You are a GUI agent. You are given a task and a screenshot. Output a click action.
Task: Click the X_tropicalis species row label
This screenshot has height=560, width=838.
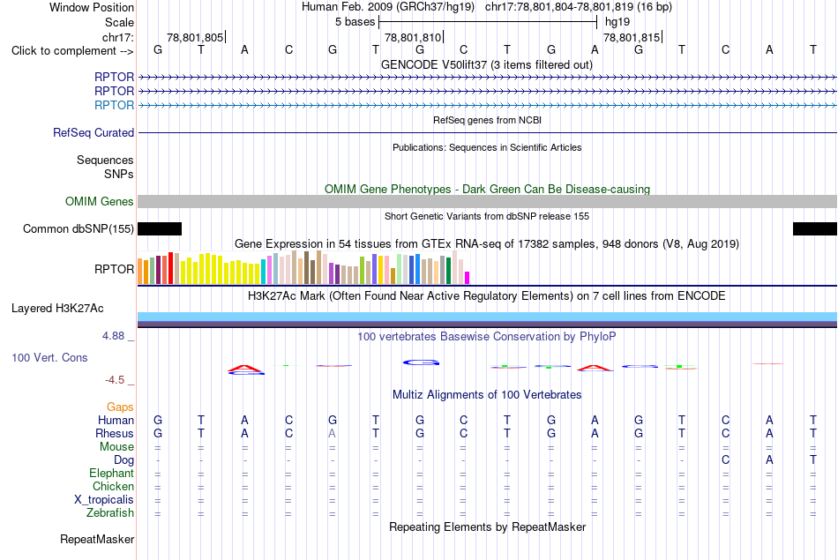(x=104, y=500)
